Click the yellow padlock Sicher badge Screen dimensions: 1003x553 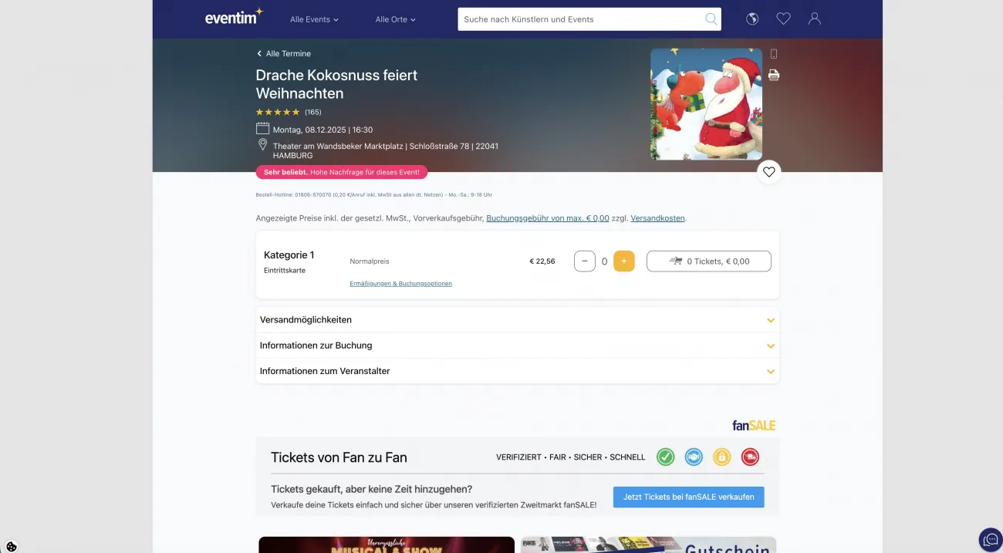click(721, 457)
